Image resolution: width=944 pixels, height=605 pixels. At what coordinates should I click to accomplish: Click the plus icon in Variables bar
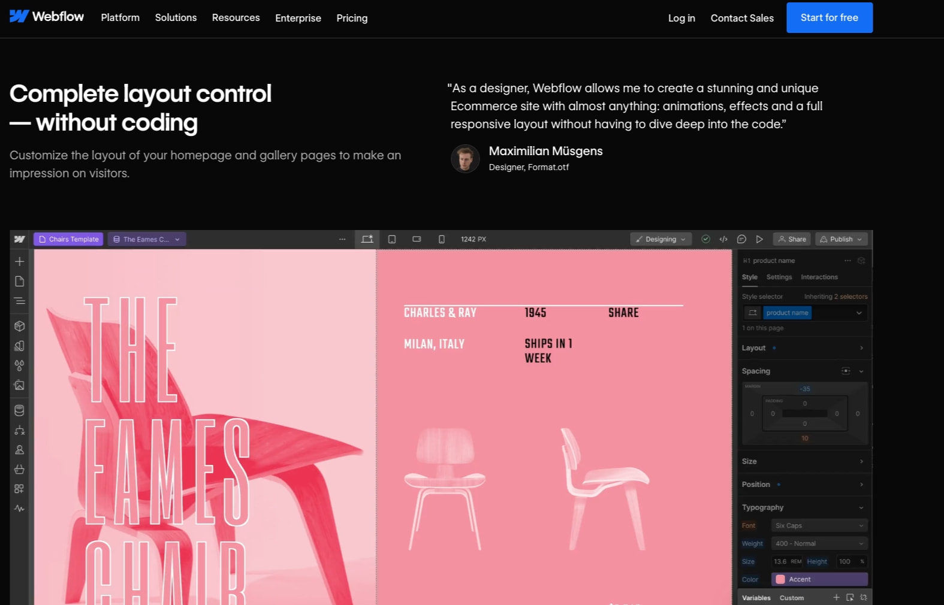(x=836, y=598)
